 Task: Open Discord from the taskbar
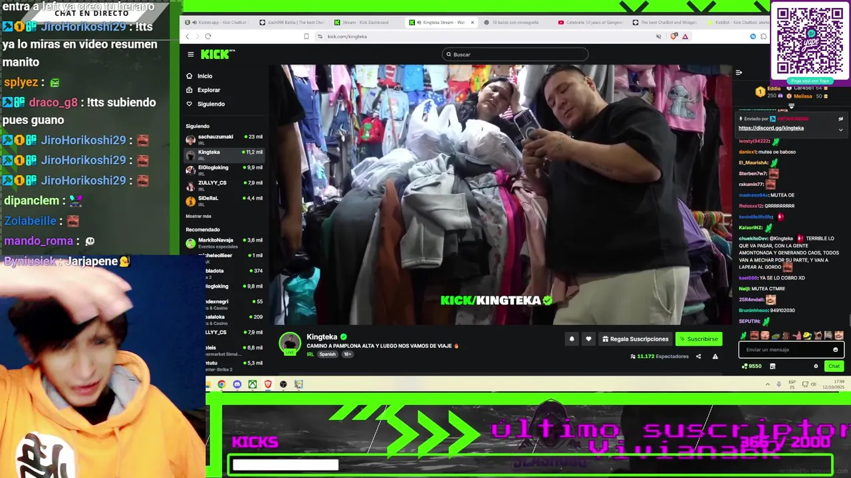coord(237,384)
